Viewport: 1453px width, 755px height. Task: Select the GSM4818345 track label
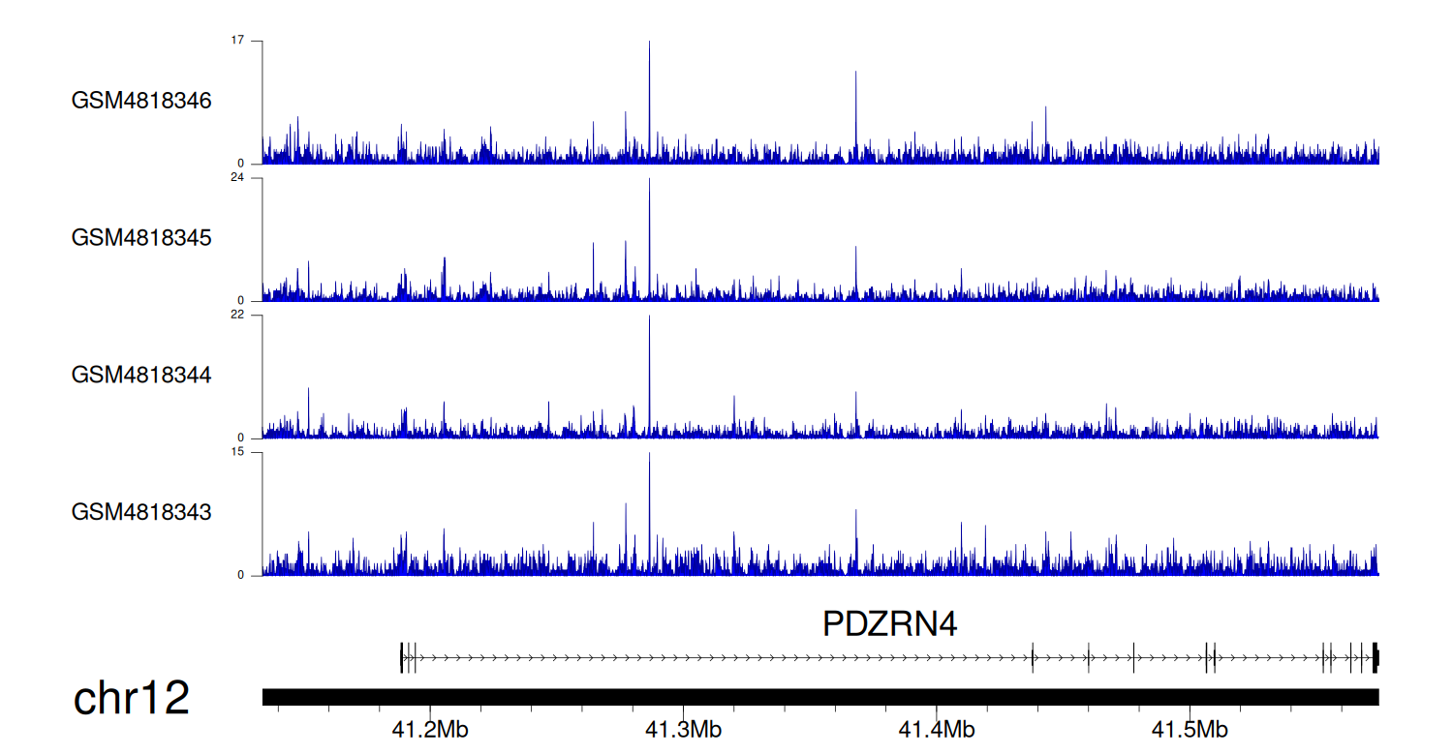[x=141, y=237]
